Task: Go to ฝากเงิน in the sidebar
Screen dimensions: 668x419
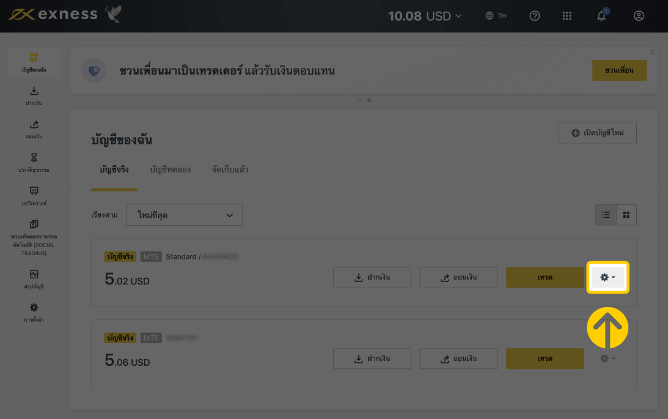Action: (x=34, y=96)
